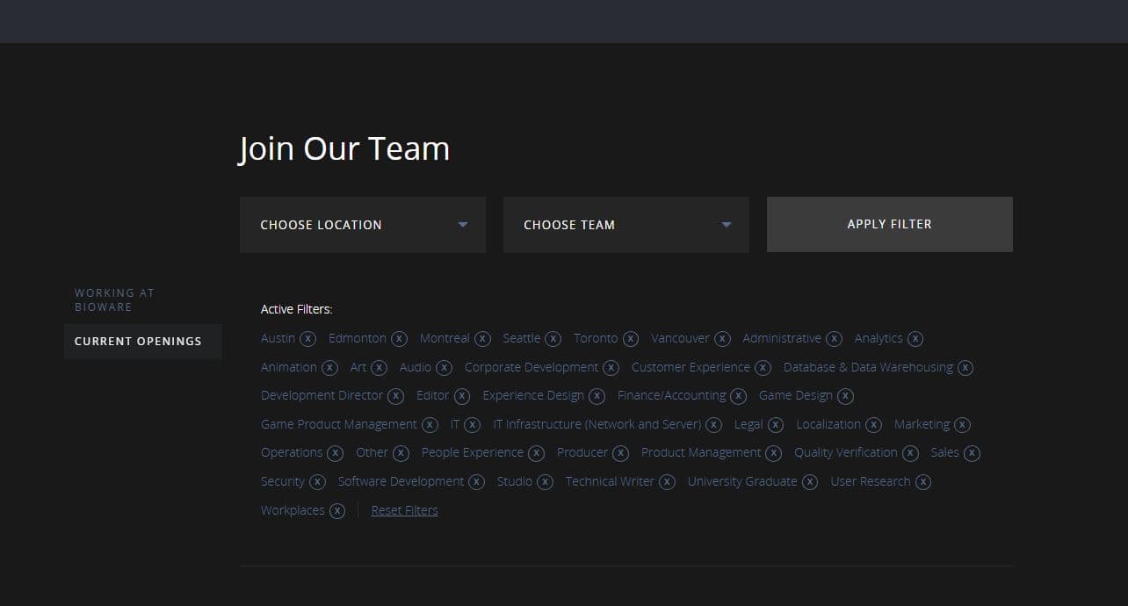The image size is (1128, 606).
Task: Click the Reset Filters link
Action: [x=404, y=510]
